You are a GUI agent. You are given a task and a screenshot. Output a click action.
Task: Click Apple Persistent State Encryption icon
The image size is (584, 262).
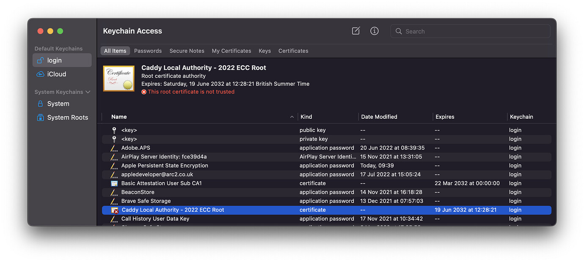point(114,166)
